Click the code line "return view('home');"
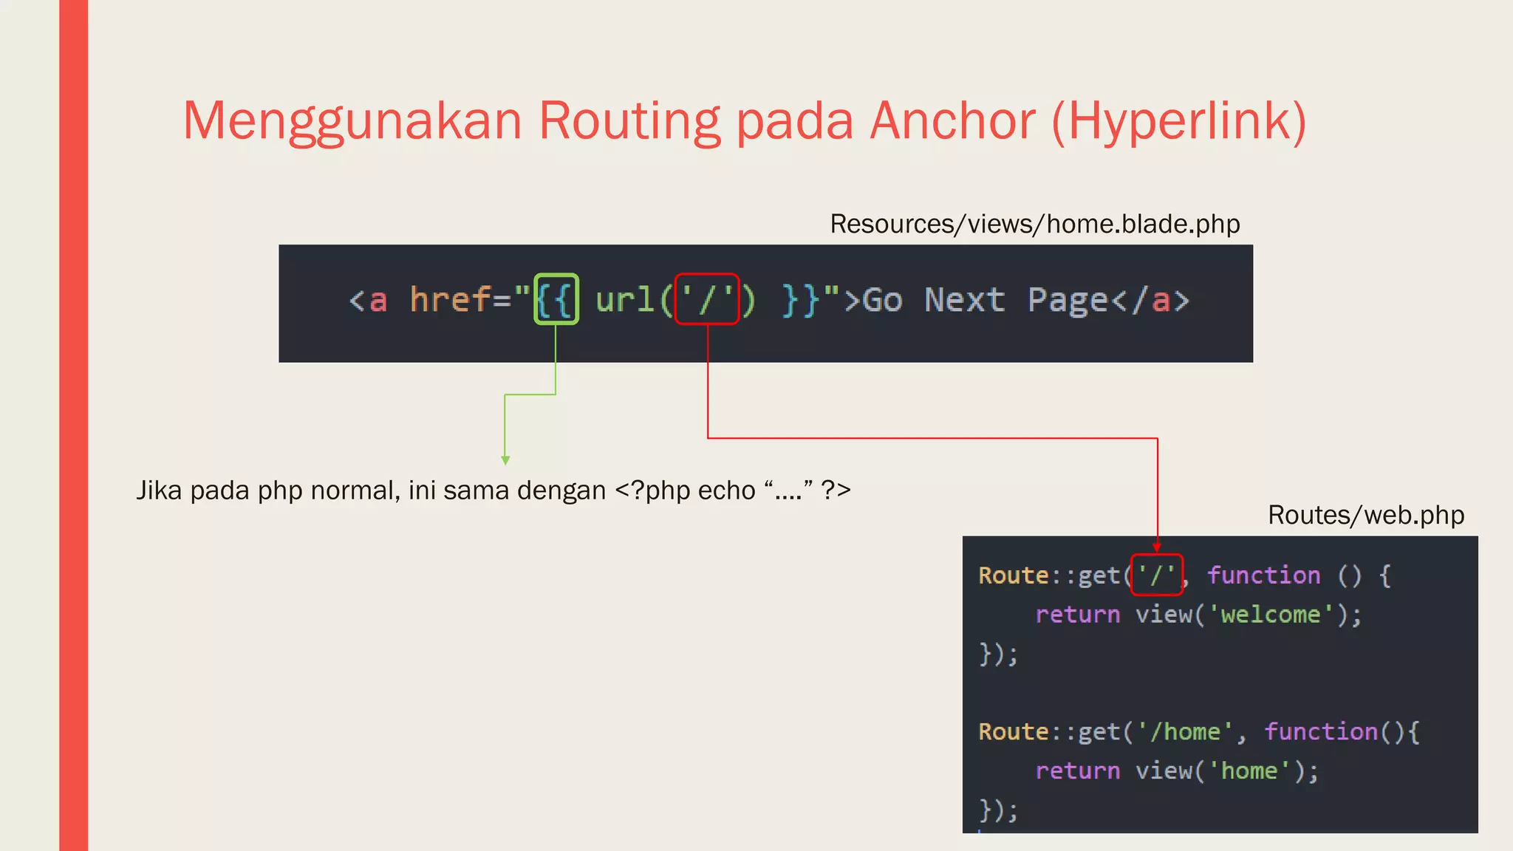 1177,771
